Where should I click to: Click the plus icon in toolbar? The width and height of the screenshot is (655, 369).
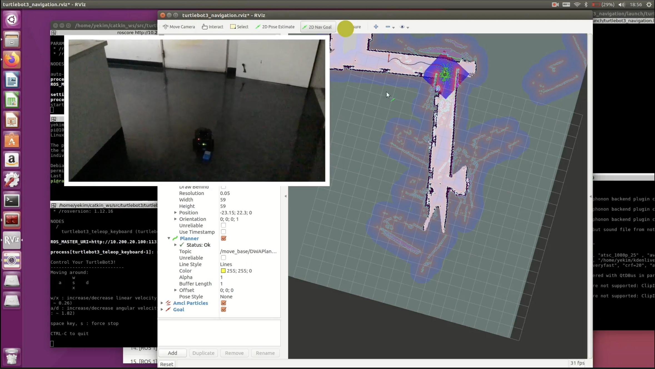coord(376,27)
